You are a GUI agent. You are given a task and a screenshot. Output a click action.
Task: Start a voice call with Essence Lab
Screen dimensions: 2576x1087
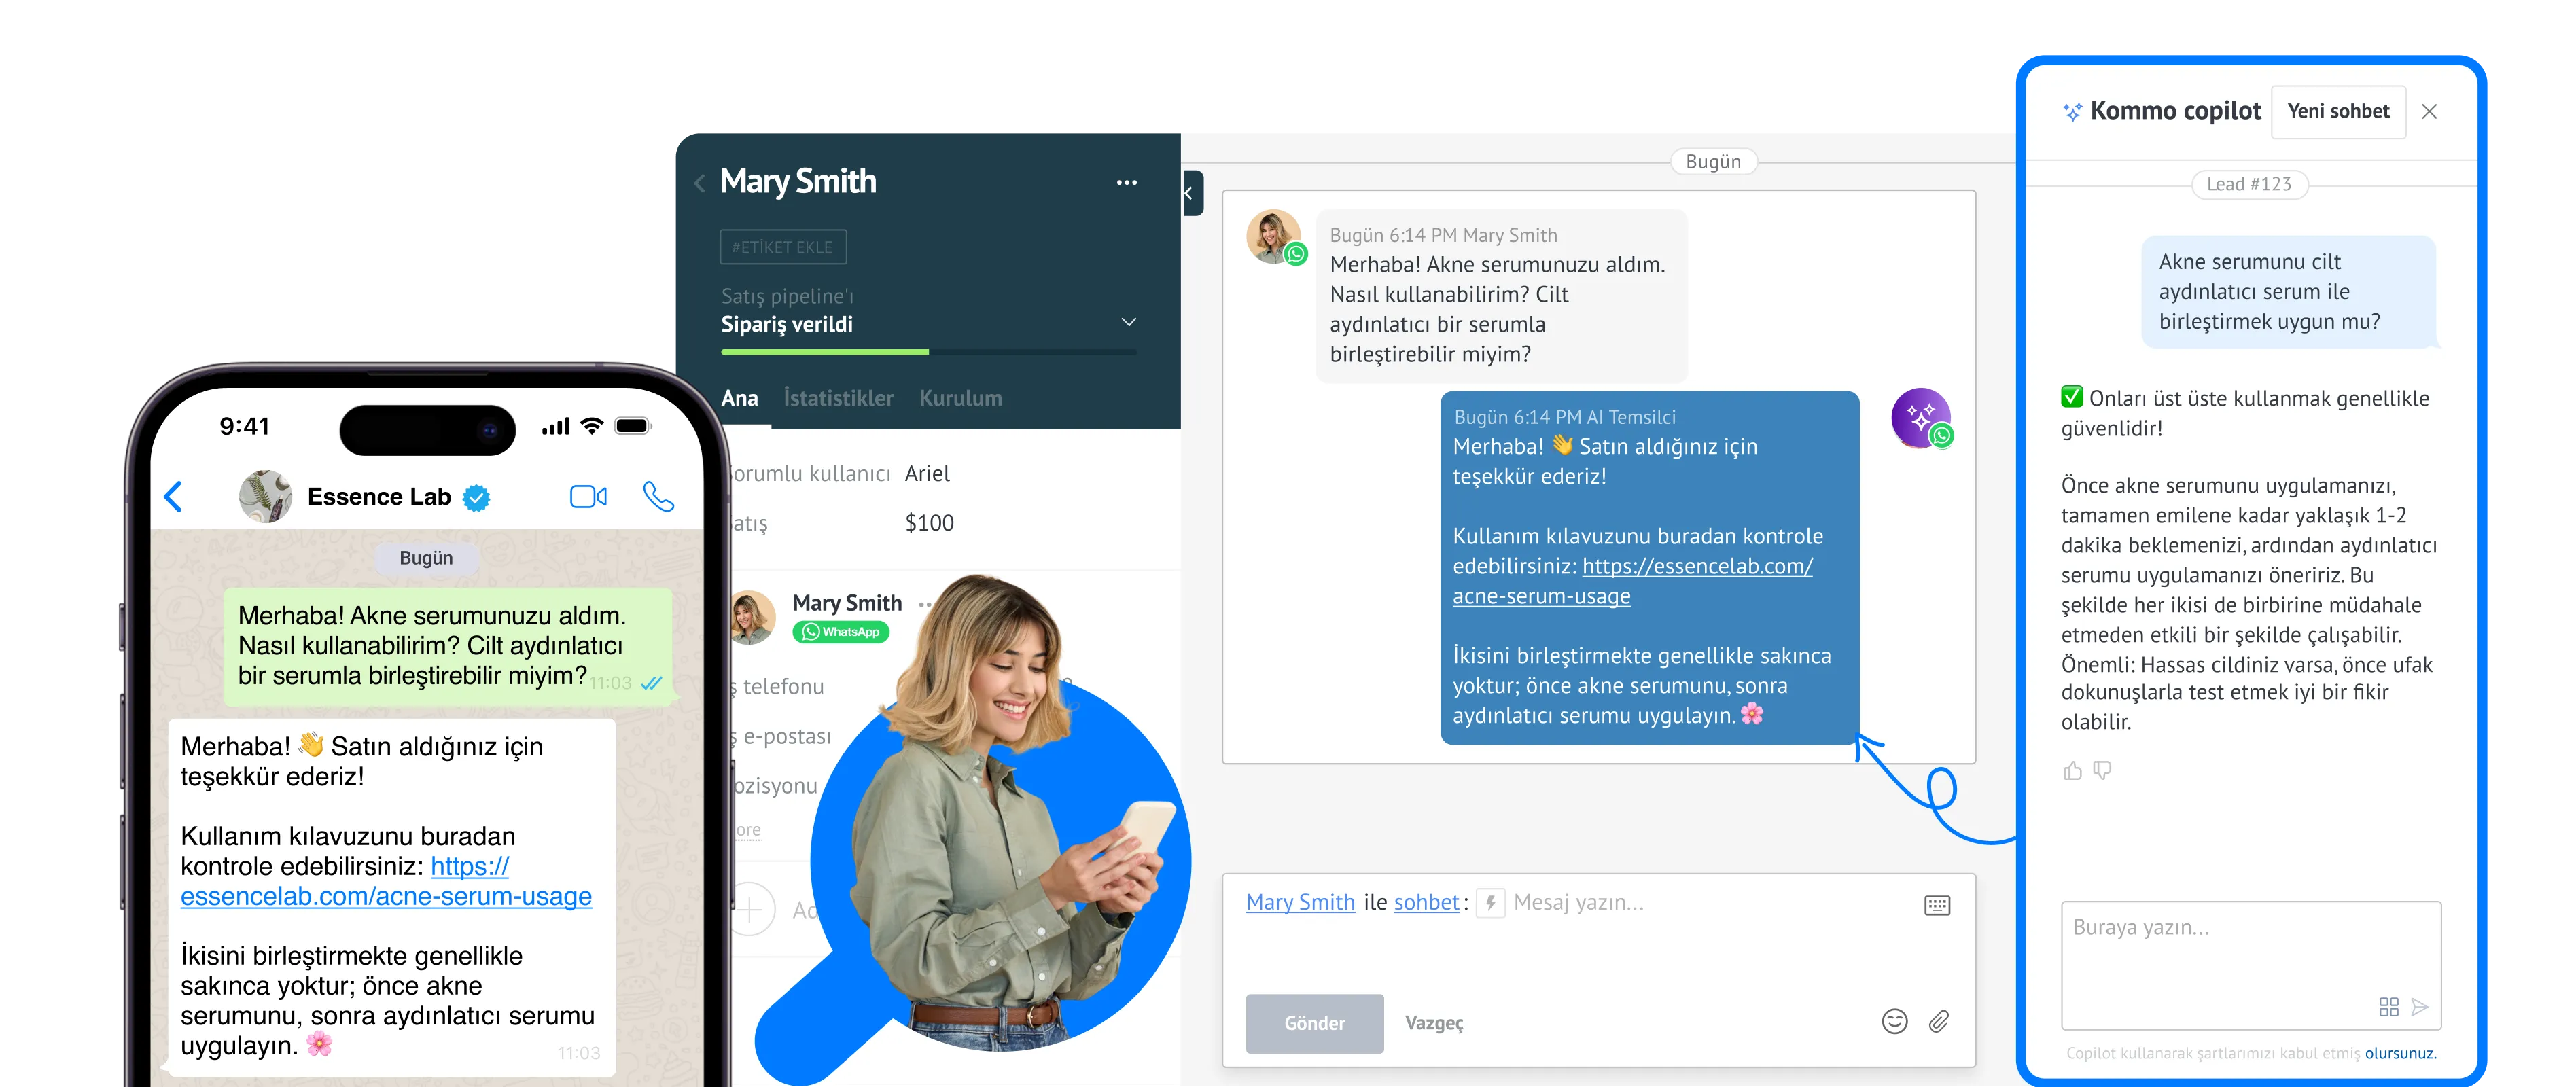[658, 497]
